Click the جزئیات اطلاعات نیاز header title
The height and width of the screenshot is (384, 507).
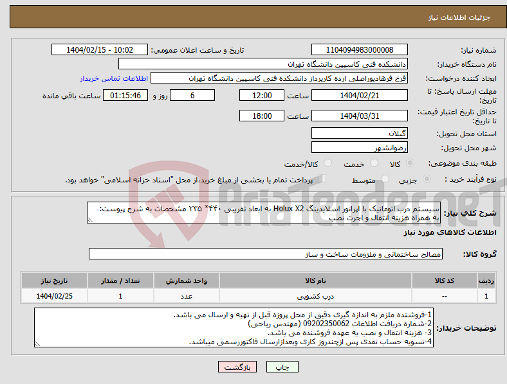(x=459, y=17)
